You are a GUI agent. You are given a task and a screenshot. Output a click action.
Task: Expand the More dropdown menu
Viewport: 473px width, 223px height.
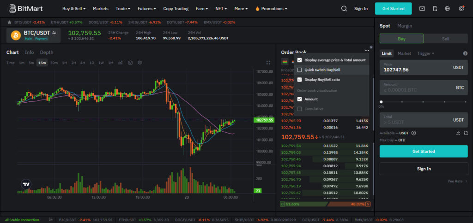click(x=241, y=9)
